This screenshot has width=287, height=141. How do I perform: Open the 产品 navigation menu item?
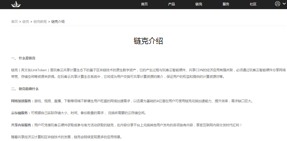click(172, 4)
